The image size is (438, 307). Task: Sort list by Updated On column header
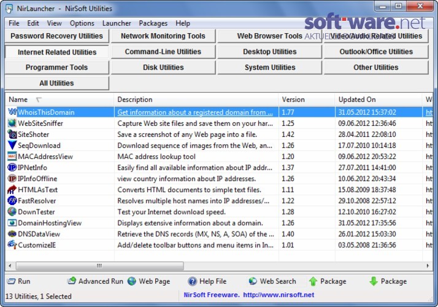378,99
